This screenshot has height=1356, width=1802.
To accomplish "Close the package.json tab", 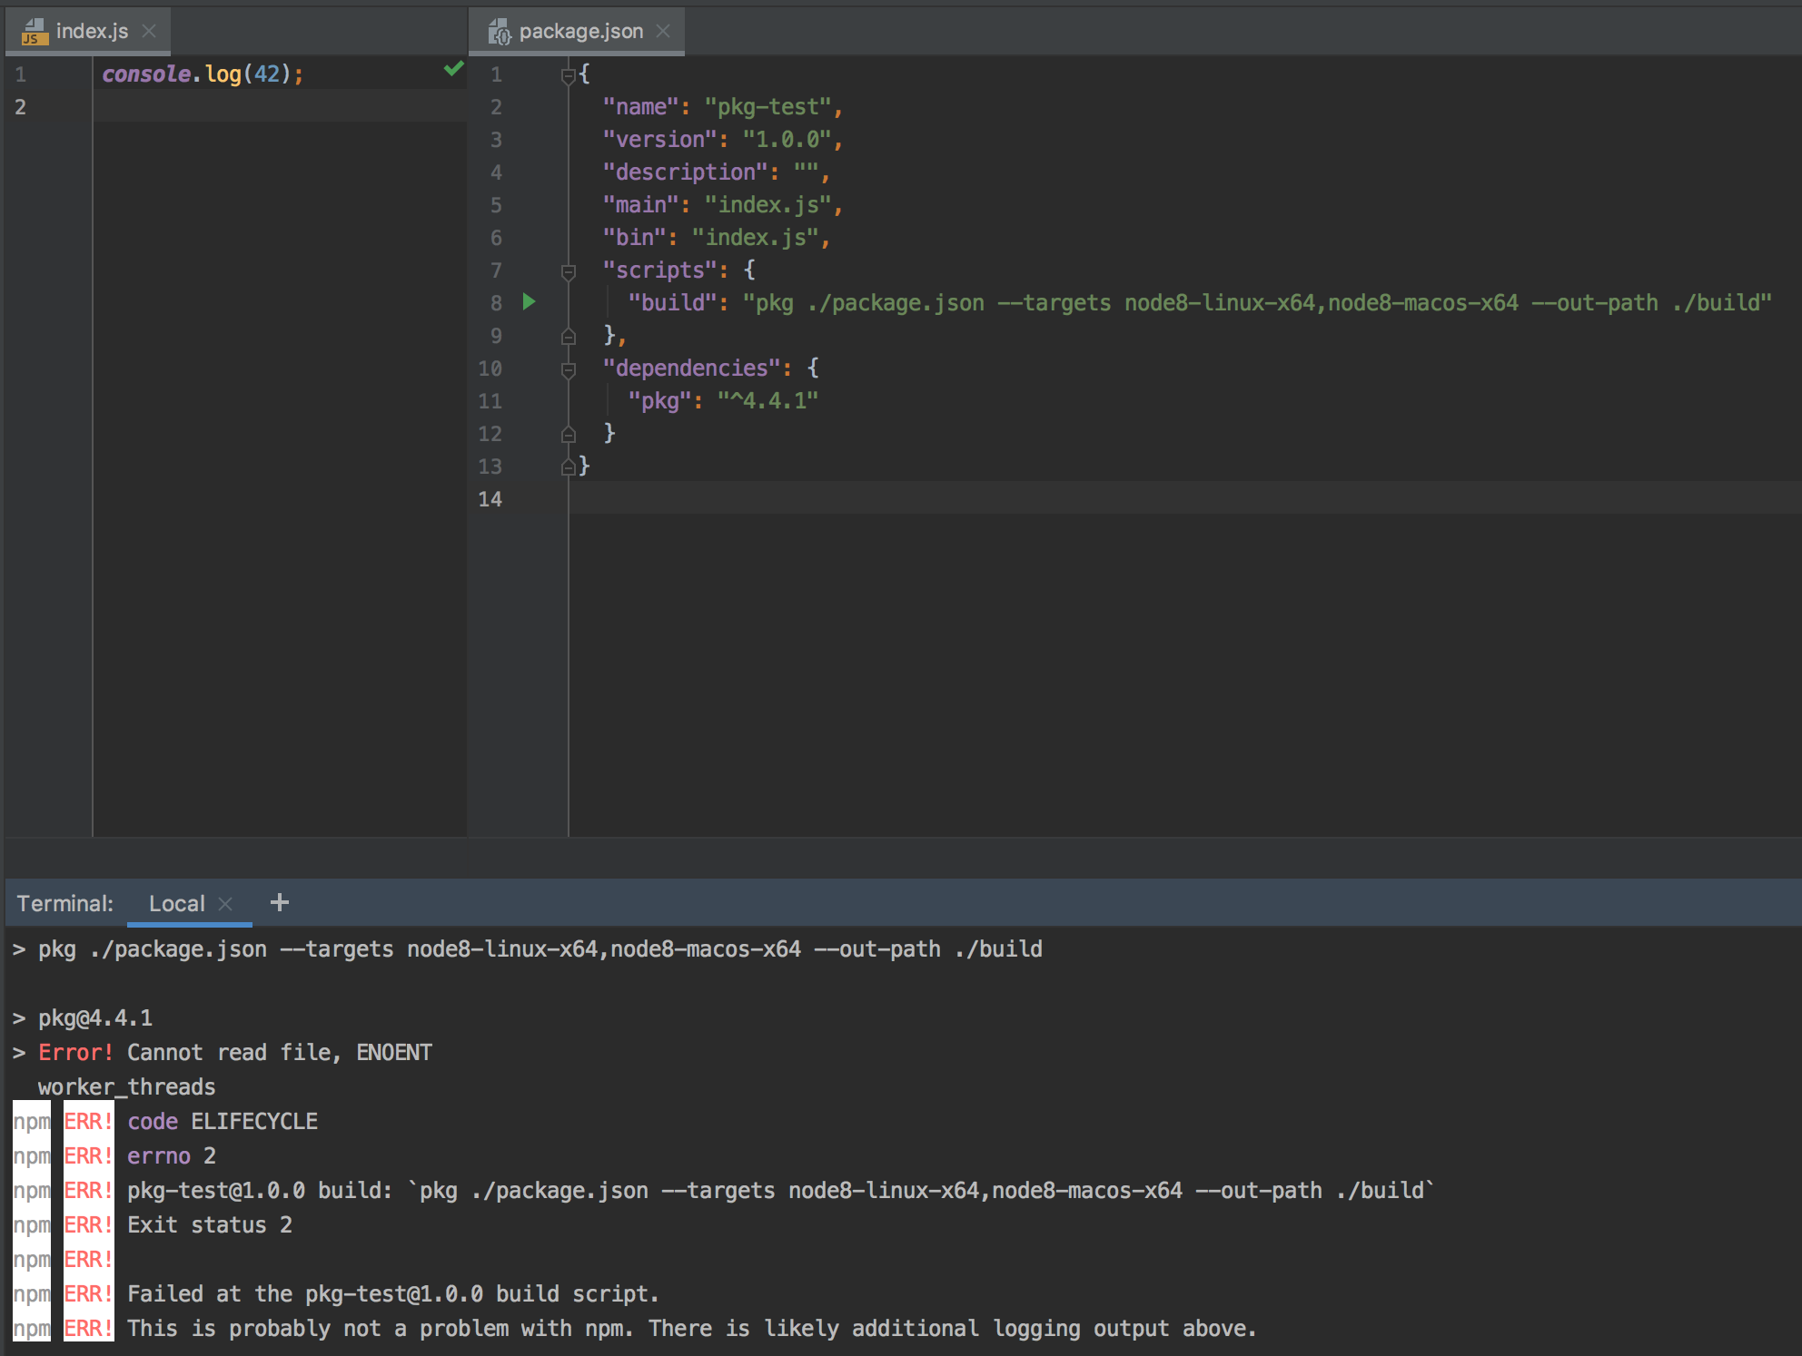I will pyautogui.click(x=663, y=30).
